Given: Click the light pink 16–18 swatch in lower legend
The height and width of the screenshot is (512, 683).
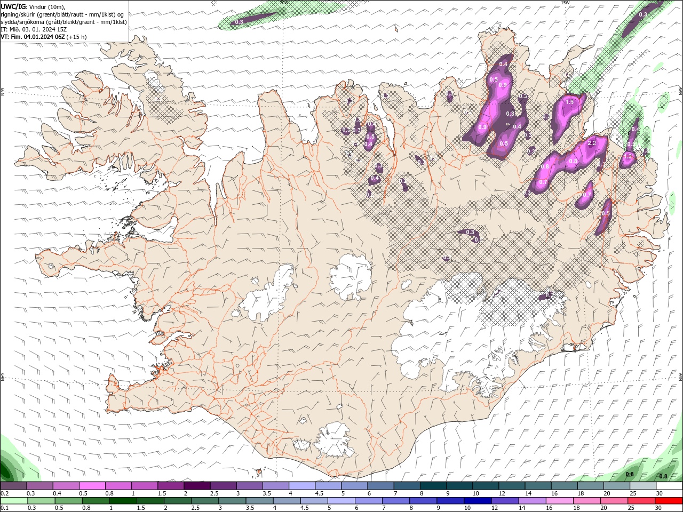Looking at the screenshot, I should [x=559, y=501].
